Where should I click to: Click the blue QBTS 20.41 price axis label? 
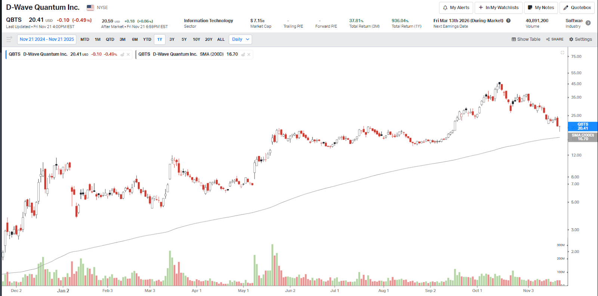(583, 126)
